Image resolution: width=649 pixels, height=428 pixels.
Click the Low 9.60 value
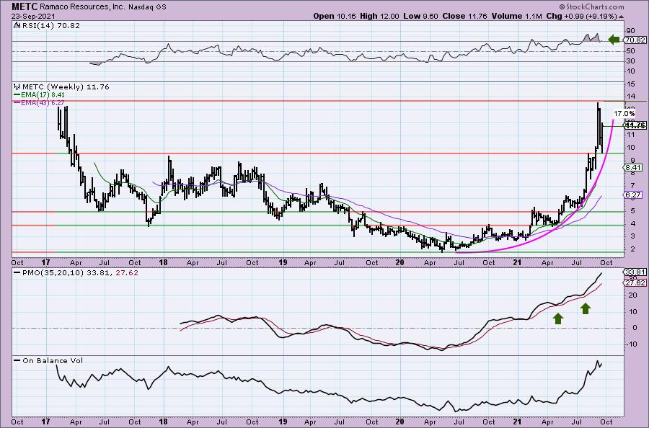pos(421,16)
